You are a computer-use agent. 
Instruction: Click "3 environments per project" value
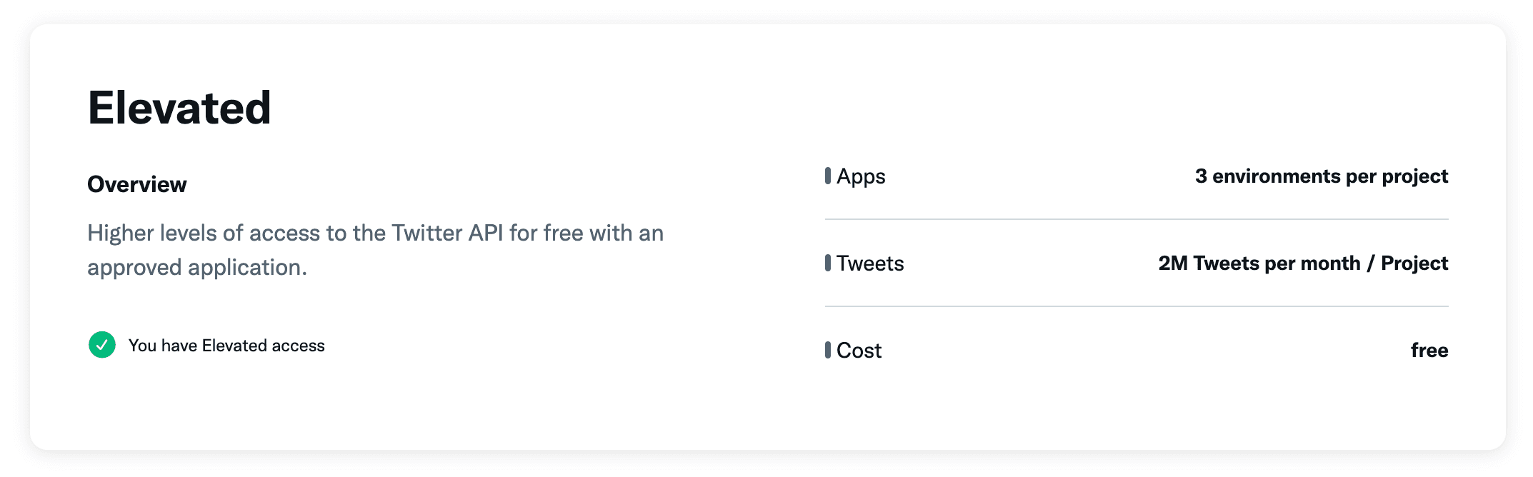click(x=1322, y=176)
